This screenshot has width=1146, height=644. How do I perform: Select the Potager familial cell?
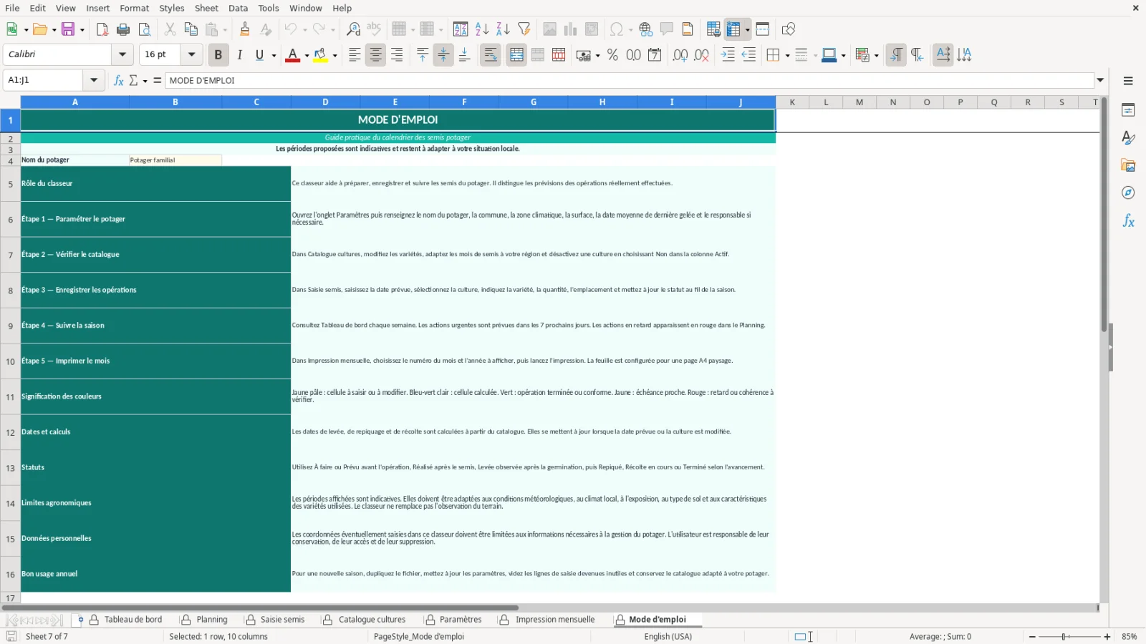[x=175, y=160]
